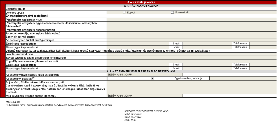The width and height of the screenshot is (277, 122).
Task: Click provider's Elsődleges kapcsolattartó name field
Action: click(x=138, y=44)
